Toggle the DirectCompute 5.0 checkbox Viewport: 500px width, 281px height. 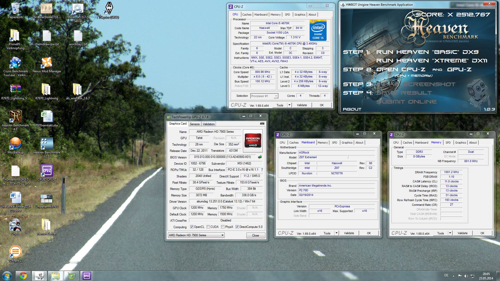(237, 227)
